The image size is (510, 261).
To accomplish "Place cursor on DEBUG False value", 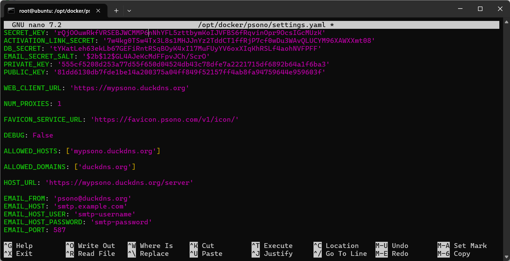I will point(43,135).
